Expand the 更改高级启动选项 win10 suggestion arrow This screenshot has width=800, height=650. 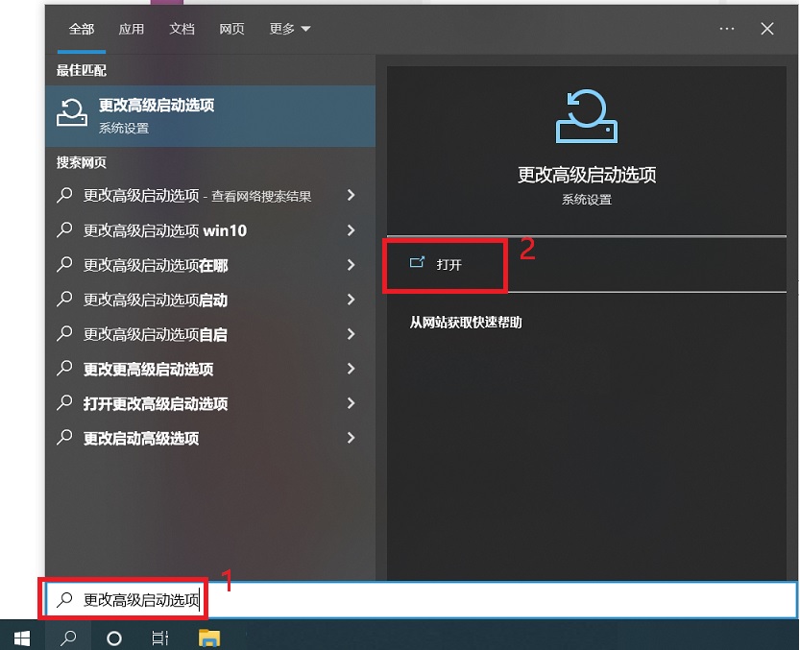click(x=351, y=230)
